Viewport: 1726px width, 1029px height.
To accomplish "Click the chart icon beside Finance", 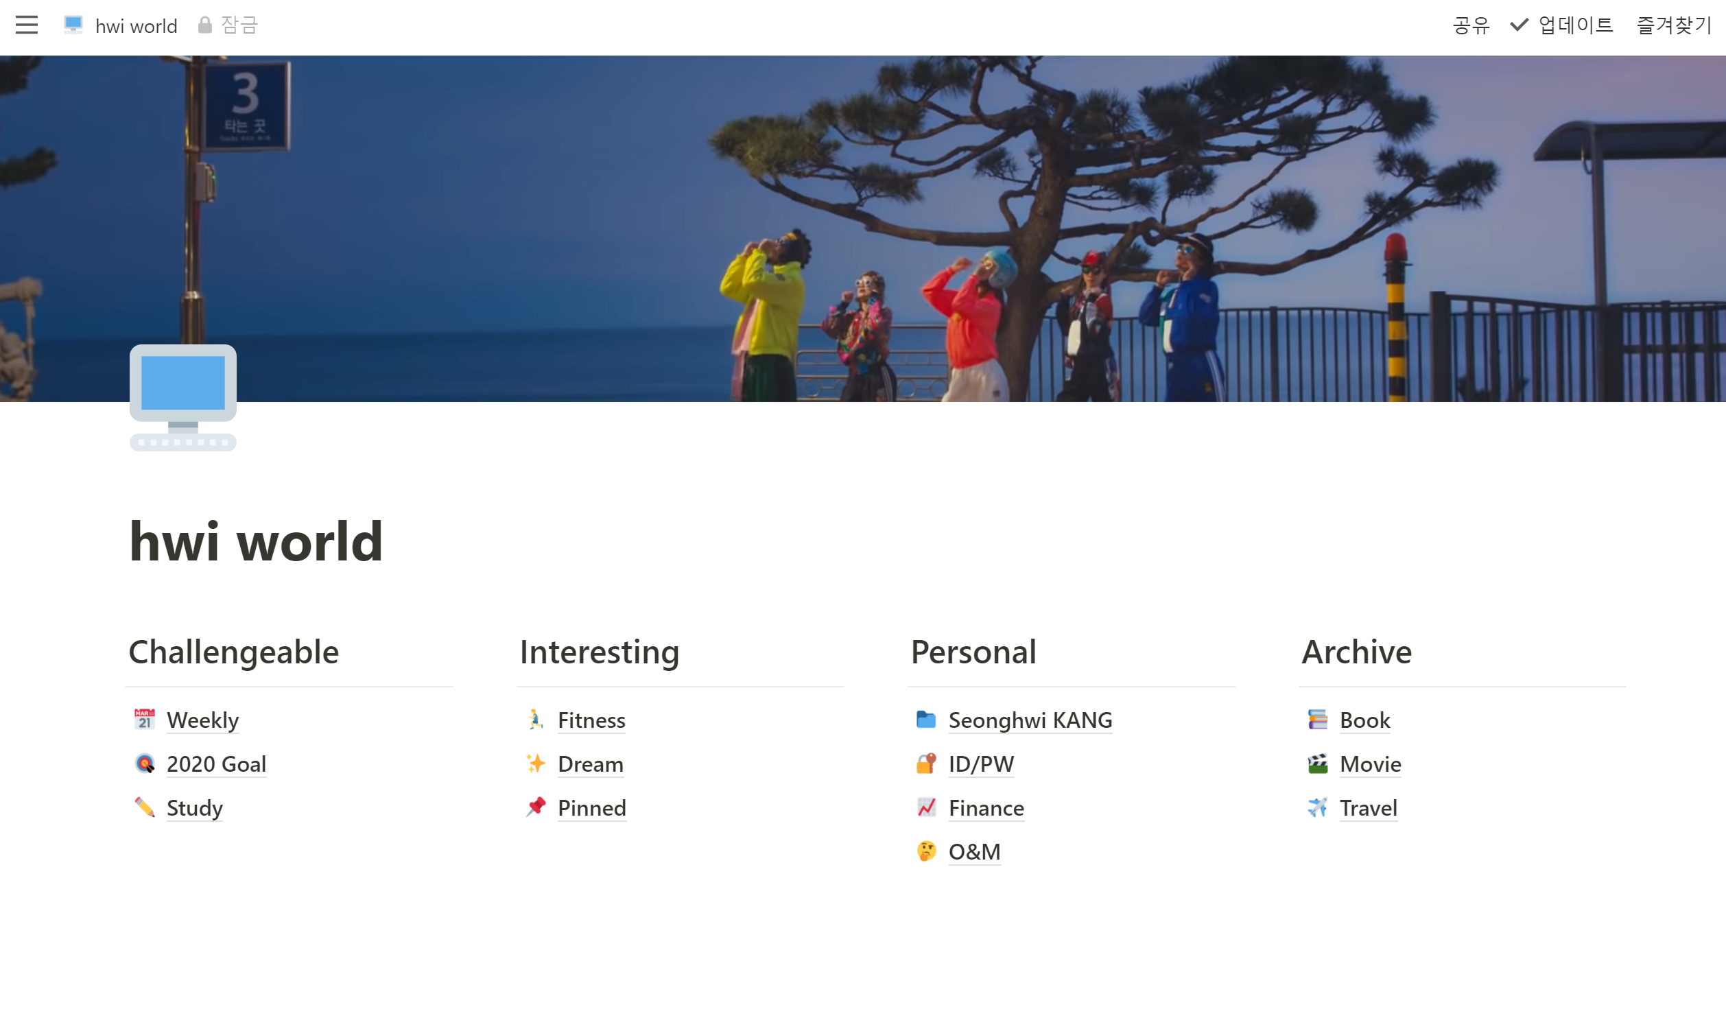I will click(x=926, y=807).
